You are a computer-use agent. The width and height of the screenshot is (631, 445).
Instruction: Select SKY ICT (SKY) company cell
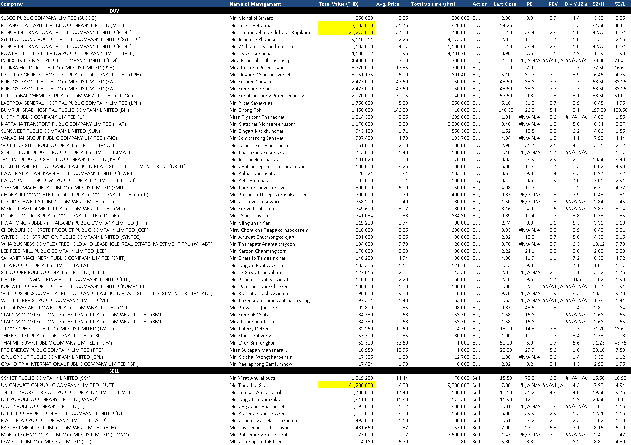(x=46, y=378)
